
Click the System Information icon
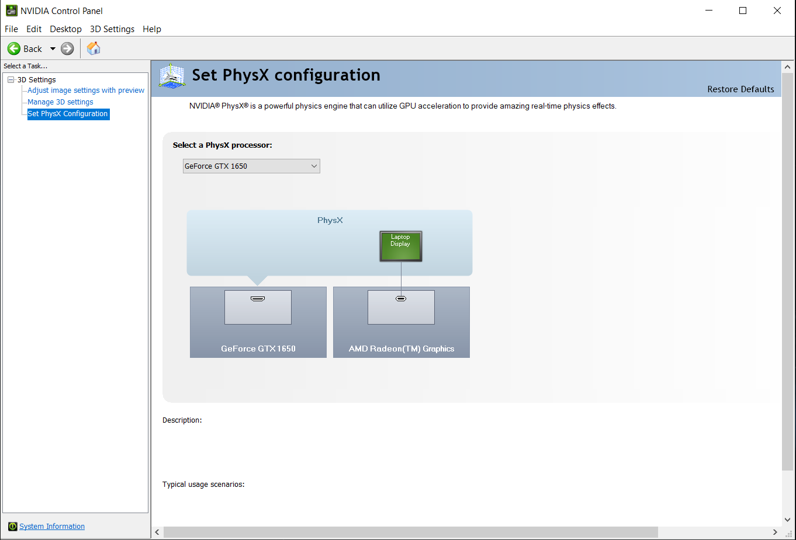click(13, 527)
